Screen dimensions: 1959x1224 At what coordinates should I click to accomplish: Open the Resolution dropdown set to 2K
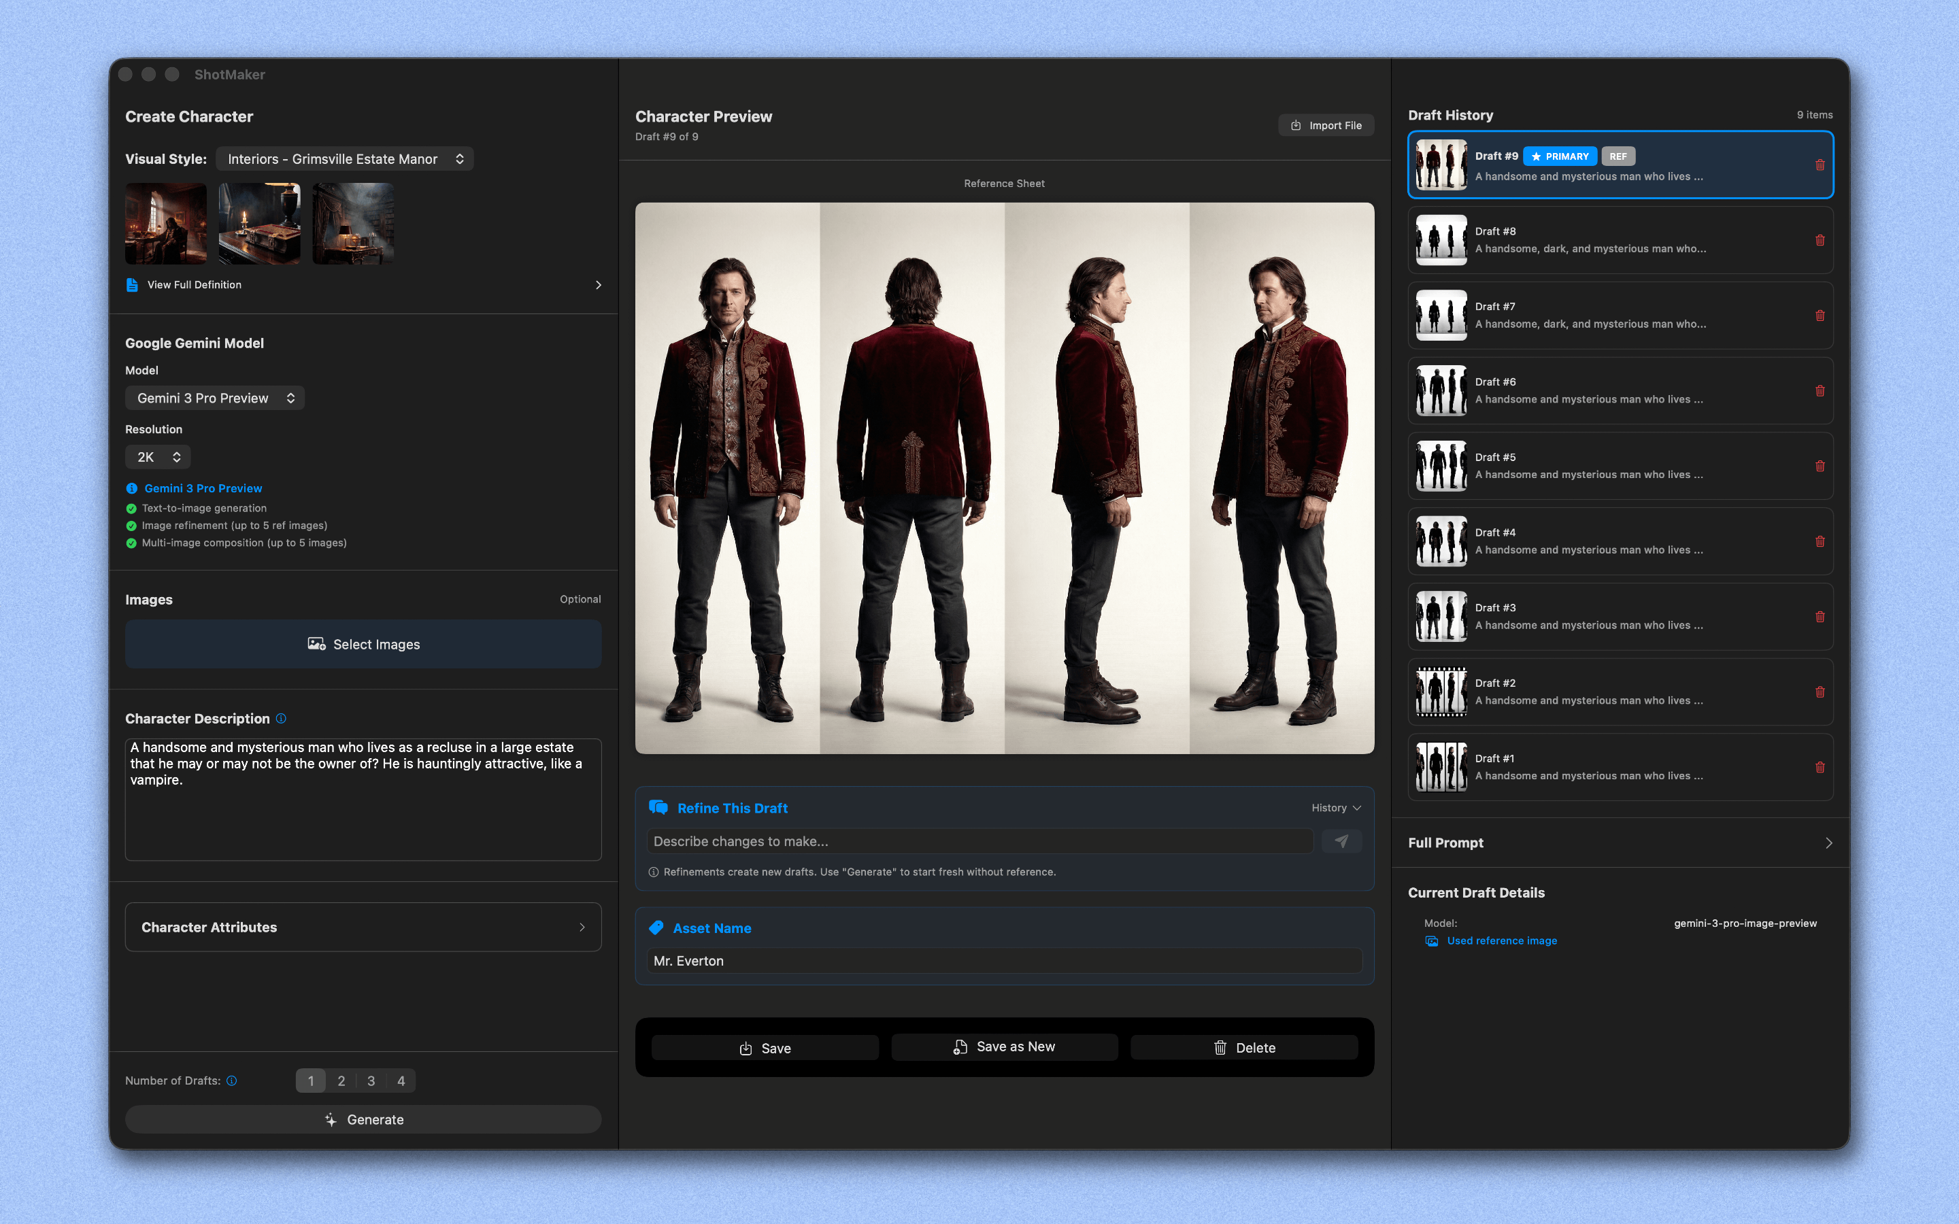click(158, 456)
